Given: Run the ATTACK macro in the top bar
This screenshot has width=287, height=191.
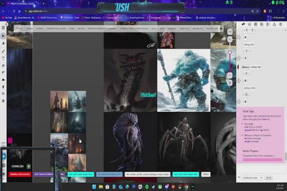Looking at the screenshot, I should [19, 28].
